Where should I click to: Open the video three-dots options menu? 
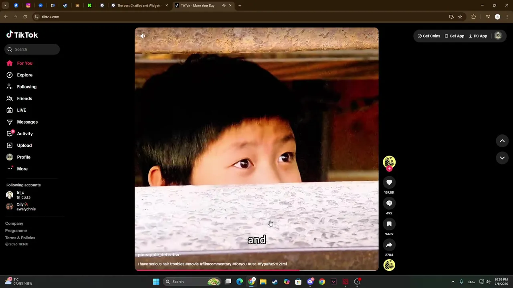[x=370, y=36]
